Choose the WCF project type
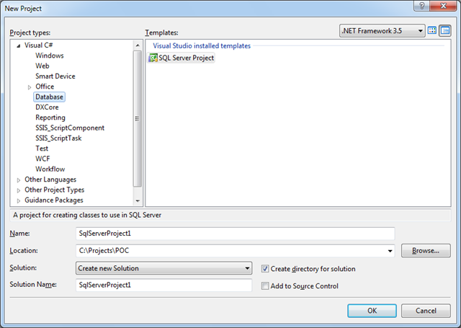The height and width of the screenshot is (328, 461). [x=43, y=159]
